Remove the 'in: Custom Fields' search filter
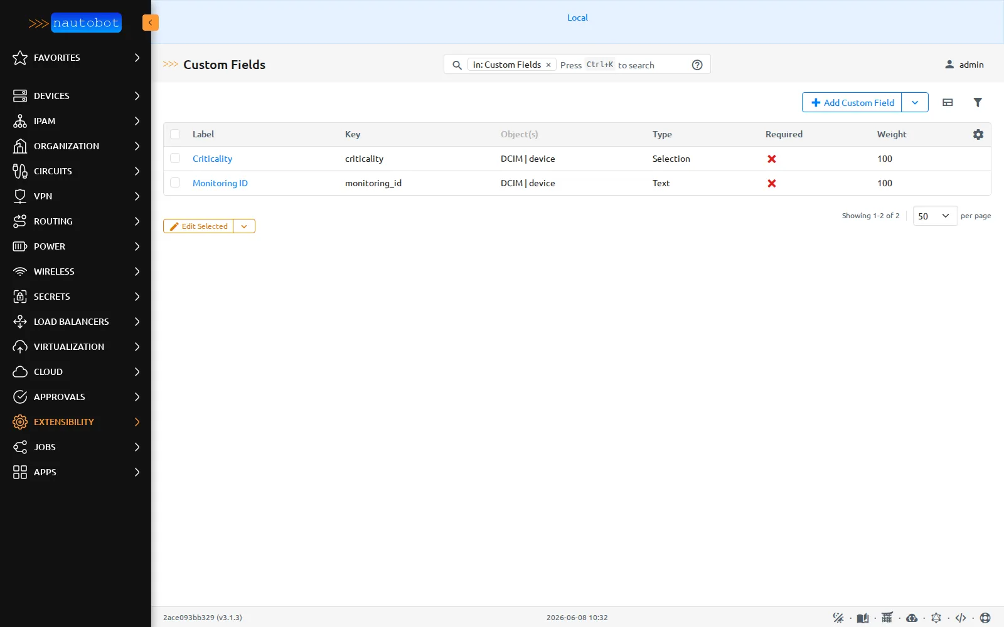 point(548,65)
